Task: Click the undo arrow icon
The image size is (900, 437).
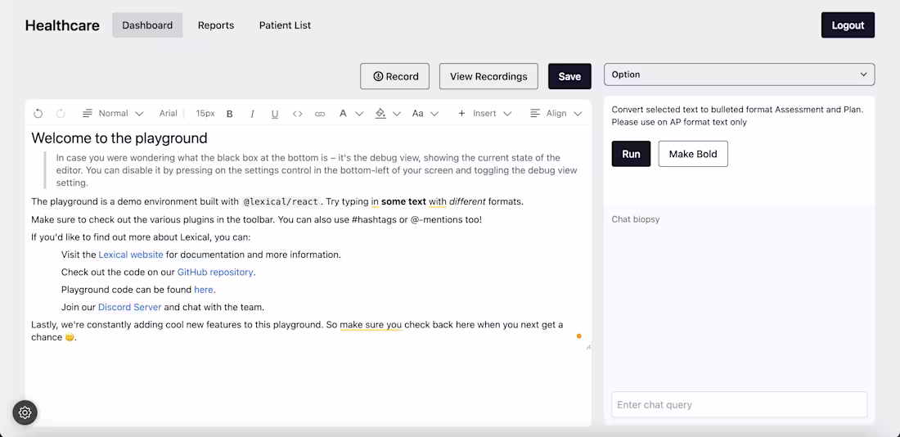Action: click(38, 114)
